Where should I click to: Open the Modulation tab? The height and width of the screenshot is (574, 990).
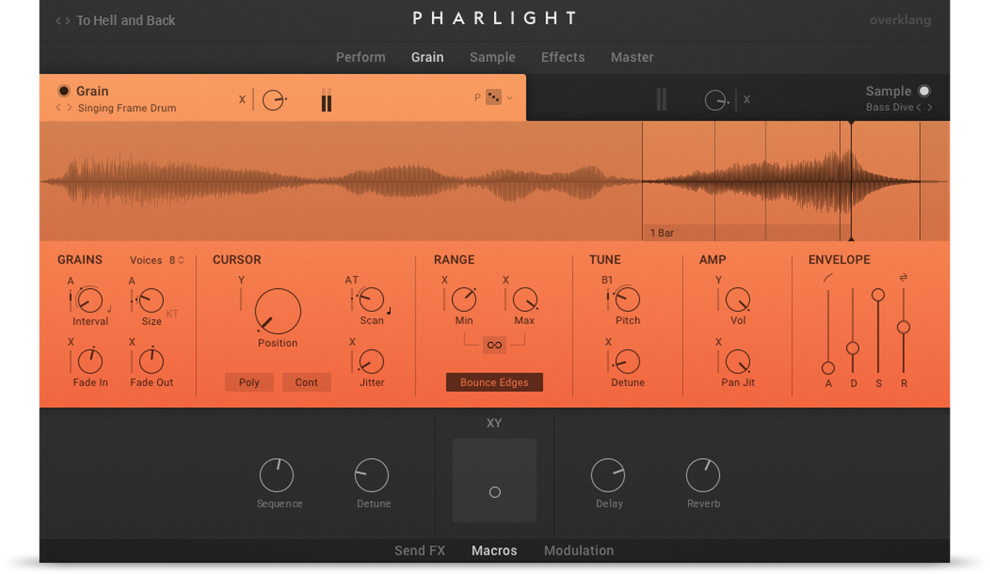pos(578,551)
